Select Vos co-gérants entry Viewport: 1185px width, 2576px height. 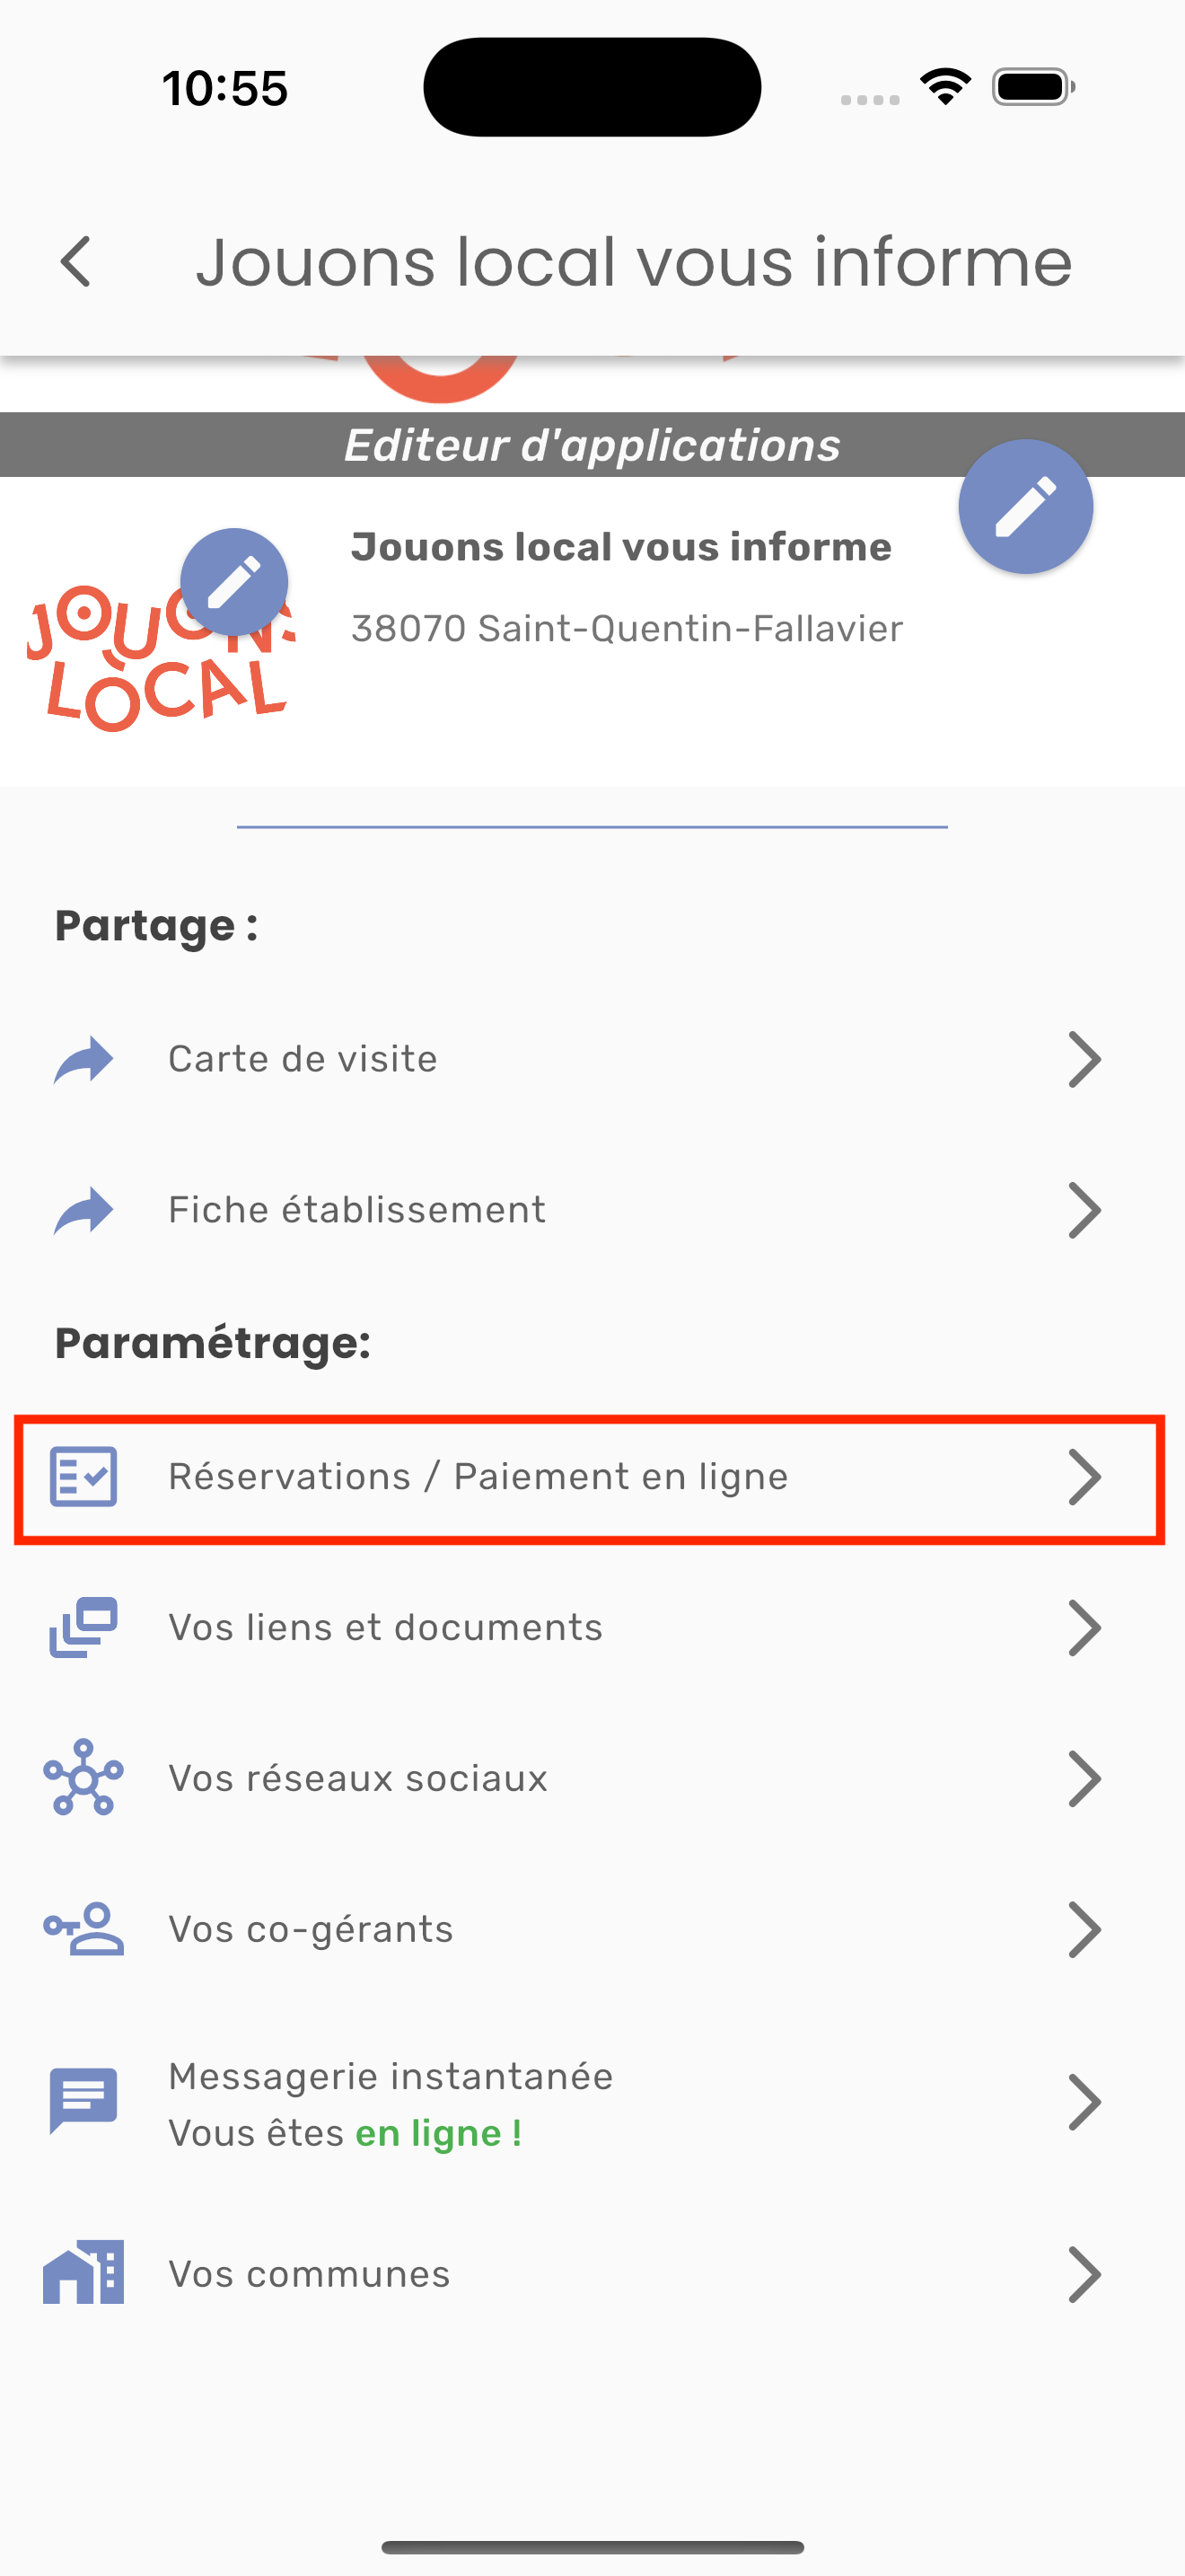click(592, 1929)
